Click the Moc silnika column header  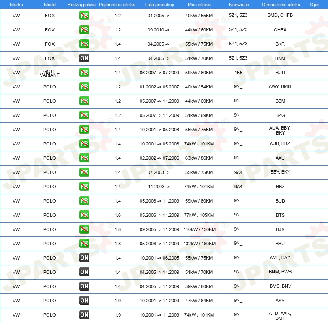point(199,5)
